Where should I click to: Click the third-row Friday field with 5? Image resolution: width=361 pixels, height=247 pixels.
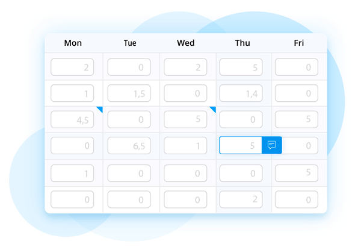pyautogui.click(x=297, y=119)
